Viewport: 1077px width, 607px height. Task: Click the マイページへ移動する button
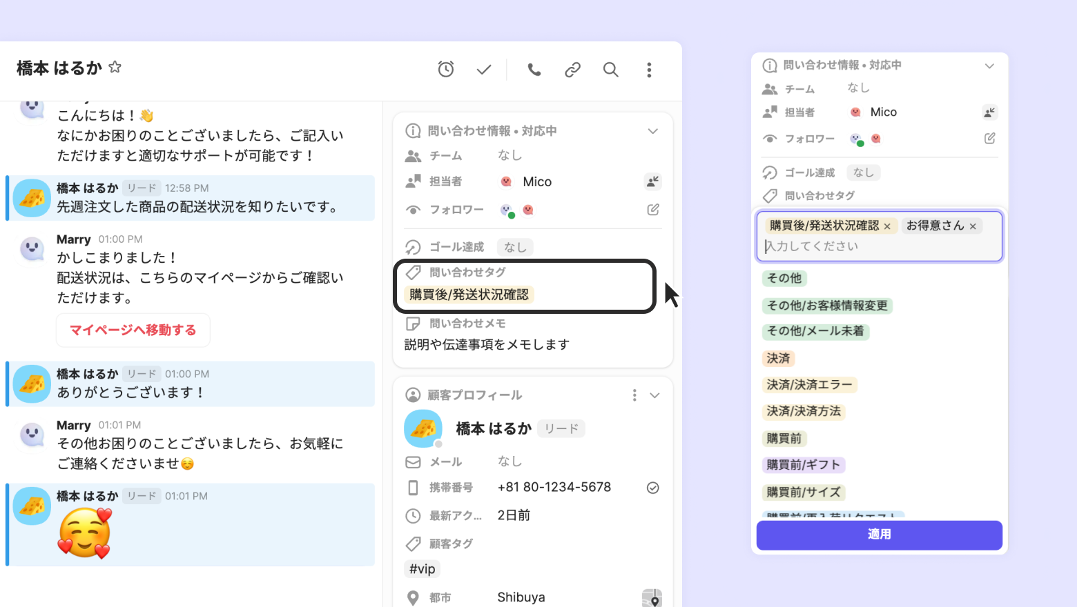pos(133,330)
